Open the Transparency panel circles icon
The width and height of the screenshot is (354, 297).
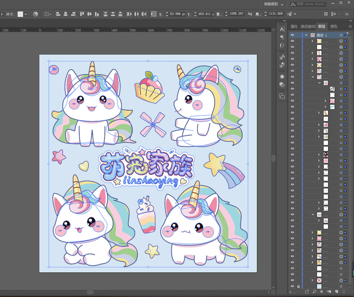[282, 85]
